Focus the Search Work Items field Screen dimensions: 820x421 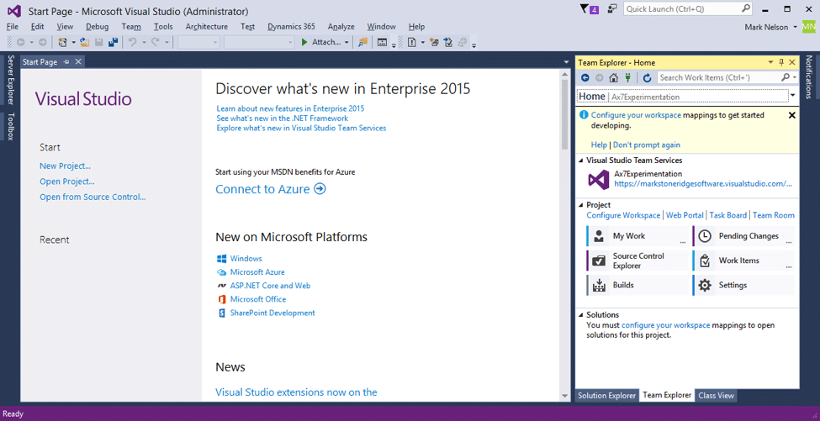(727, 77)
